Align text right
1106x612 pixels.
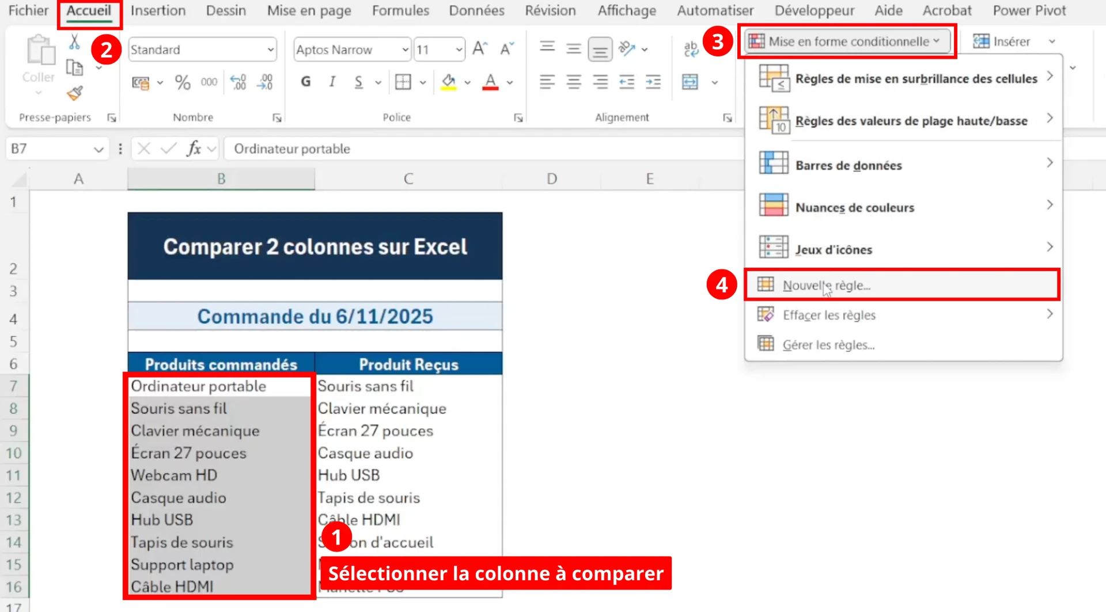[x=600, y=82]
